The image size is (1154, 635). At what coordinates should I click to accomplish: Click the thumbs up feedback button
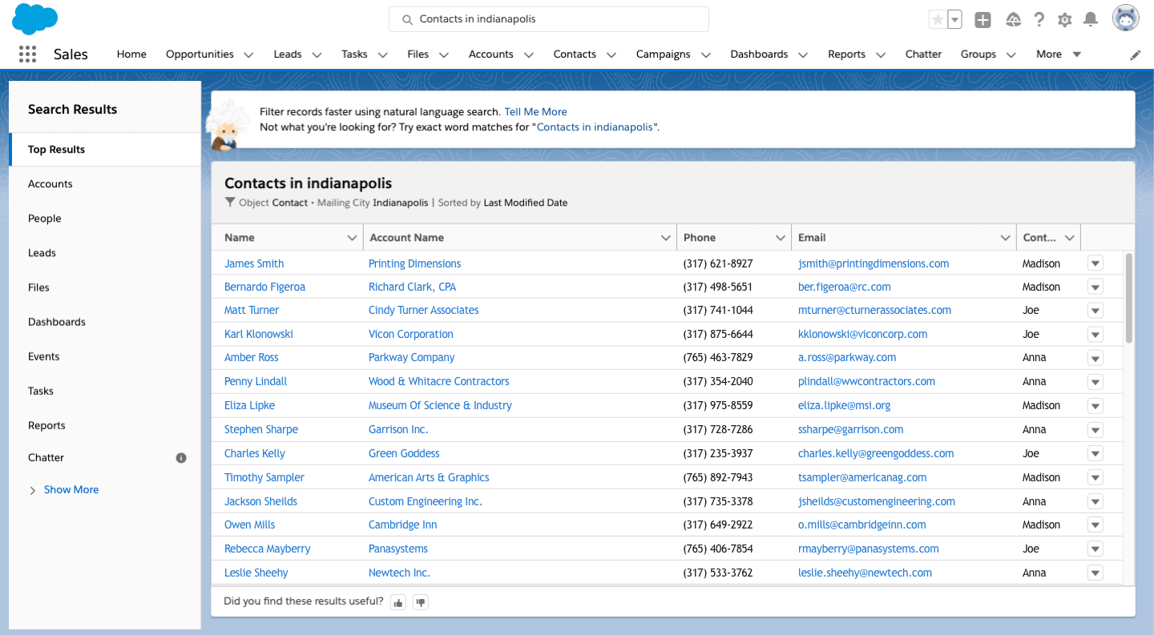[398, 602]
